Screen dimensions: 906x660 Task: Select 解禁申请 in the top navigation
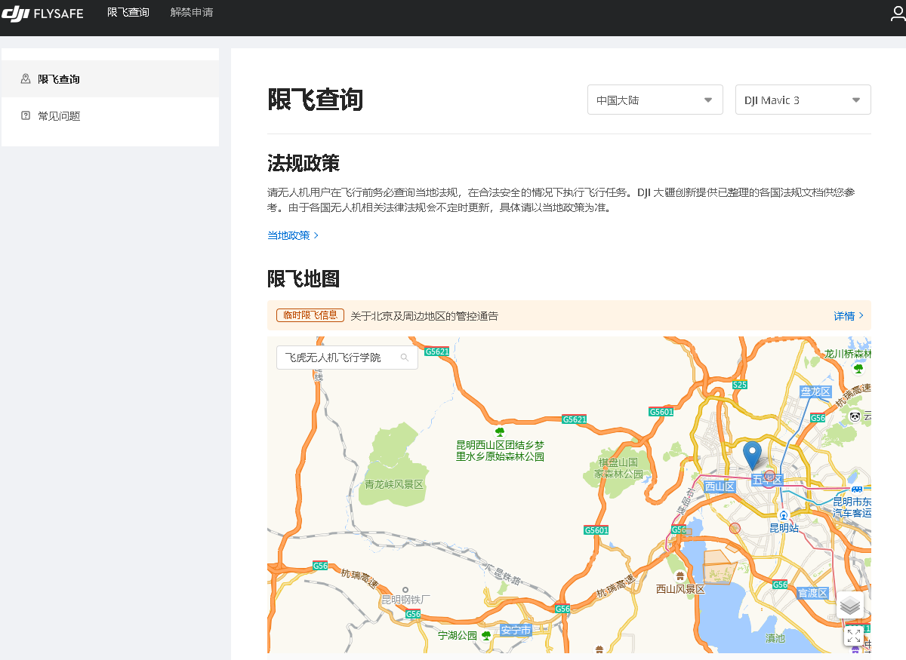192,12
